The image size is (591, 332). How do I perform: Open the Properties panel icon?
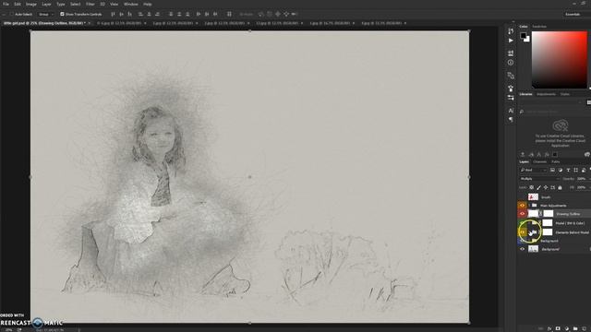[x=511, y=53]
